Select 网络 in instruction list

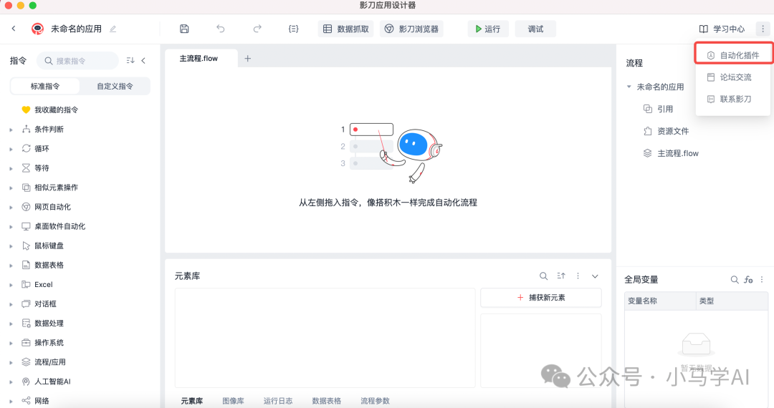pos(42,401)
